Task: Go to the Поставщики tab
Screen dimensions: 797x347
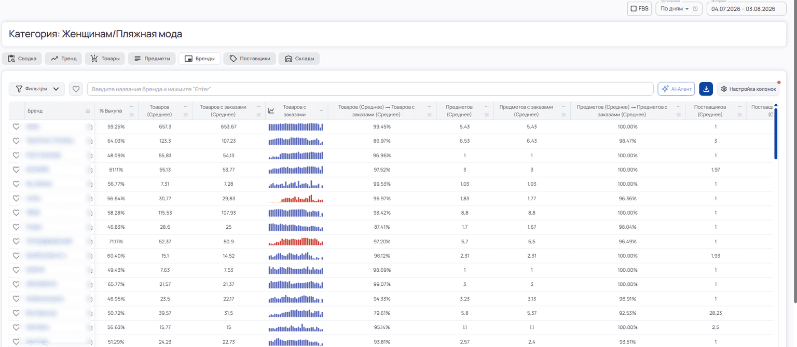Action: 250,59
